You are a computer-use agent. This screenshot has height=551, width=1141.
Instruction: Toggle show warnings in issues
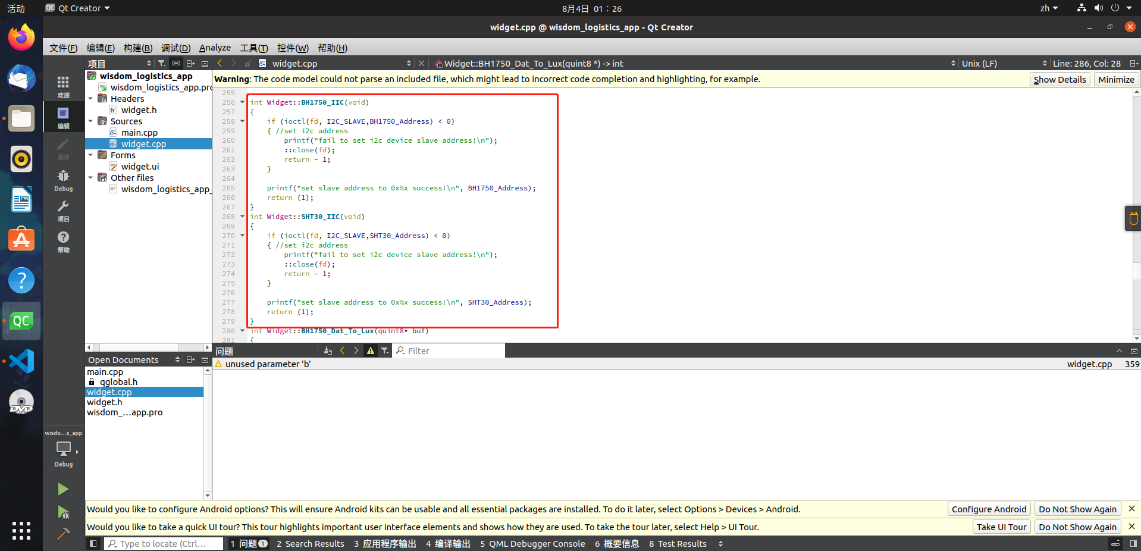coord(371,350)
